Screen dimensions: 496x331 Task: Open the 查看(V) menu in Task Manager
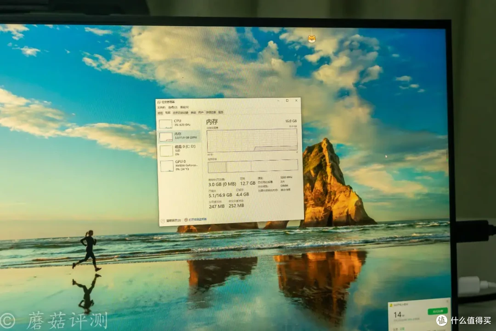(185, 108)
